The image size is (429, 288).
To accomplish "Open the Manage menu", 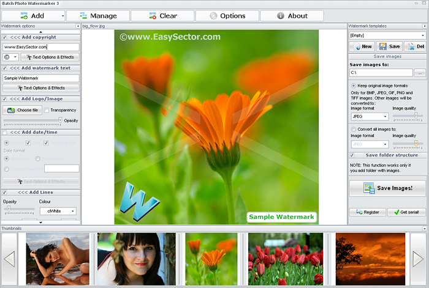I will pyautogui.click(x=98, y=16).
